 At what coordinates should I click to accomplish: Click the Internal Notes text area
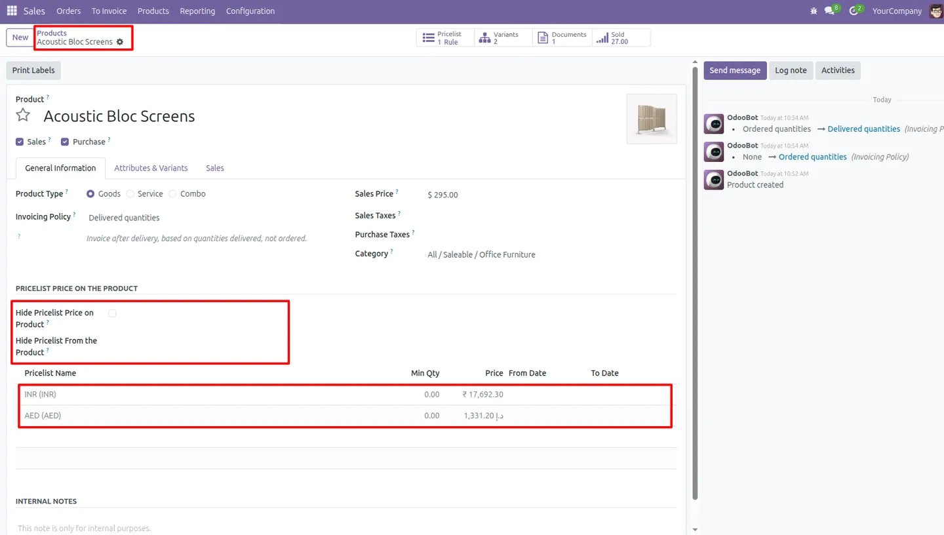pyautogui.click(x=346, y=528)
